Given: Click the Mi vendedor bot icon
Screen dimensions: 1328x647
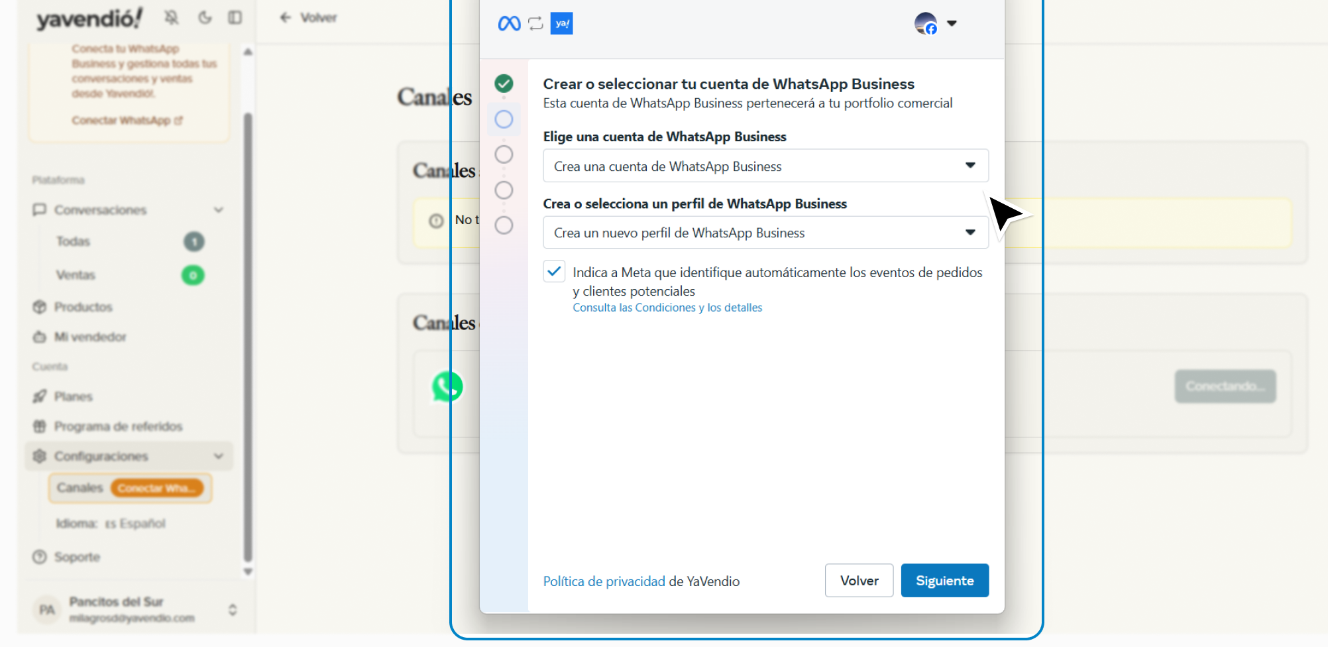Looking at the screenshot, I should pos(40,337).
